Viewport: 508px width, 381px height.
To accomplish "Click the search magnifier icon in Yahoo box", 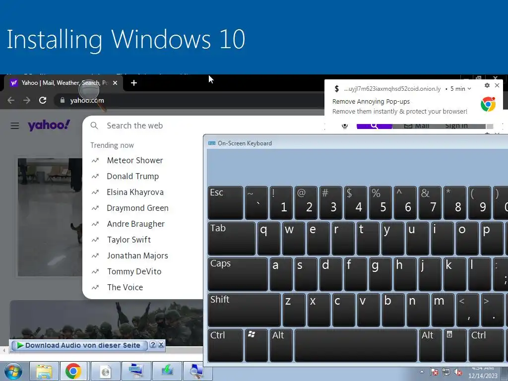I will click(94, 126).
